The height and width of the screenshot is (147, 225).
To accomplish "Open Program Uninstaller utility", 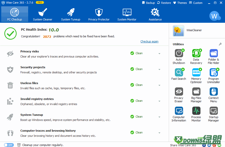I will (x=213, y=76).
